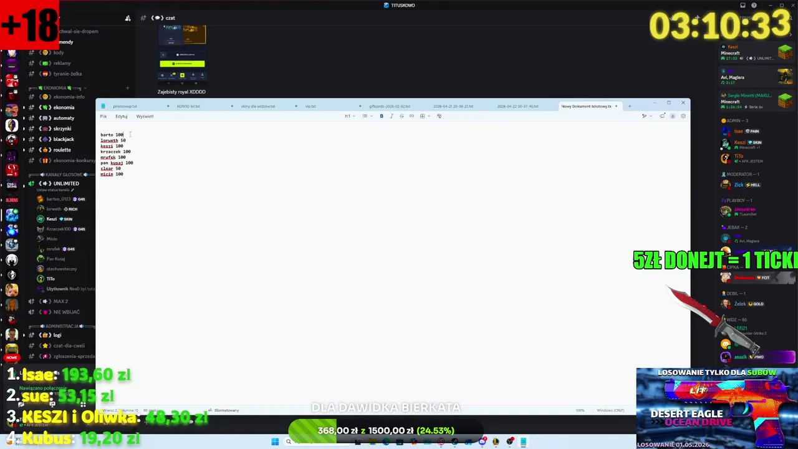Click the 'pan kusaj 100' line

pyautogui.click(x=117, y=163)
